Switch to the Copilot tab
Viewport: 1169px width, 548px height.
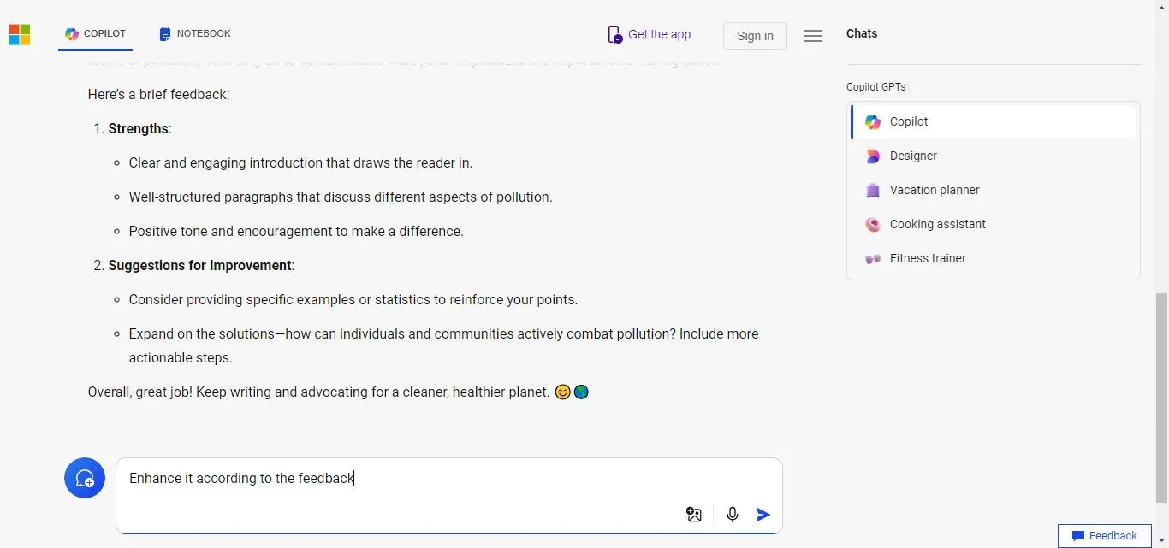click(96, 34)
